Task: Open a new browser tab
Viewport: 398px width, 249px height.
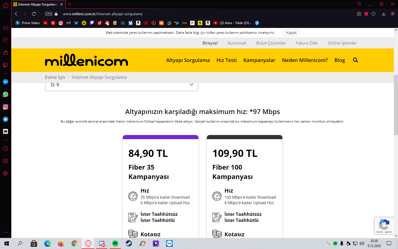Action: [70, 4]
